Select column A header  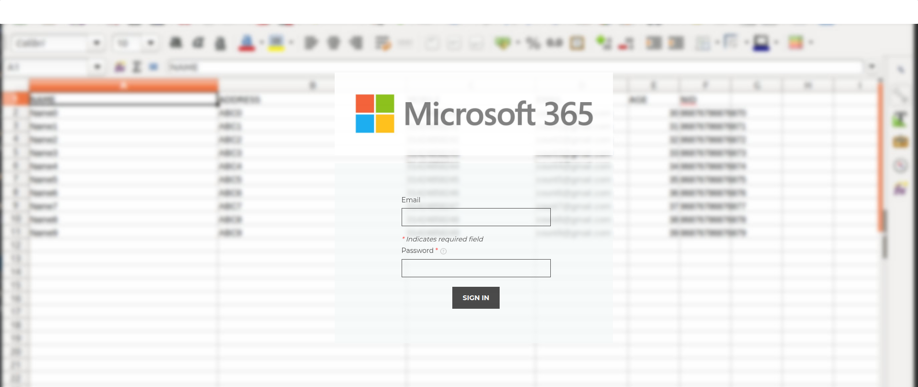pos(123,85)
